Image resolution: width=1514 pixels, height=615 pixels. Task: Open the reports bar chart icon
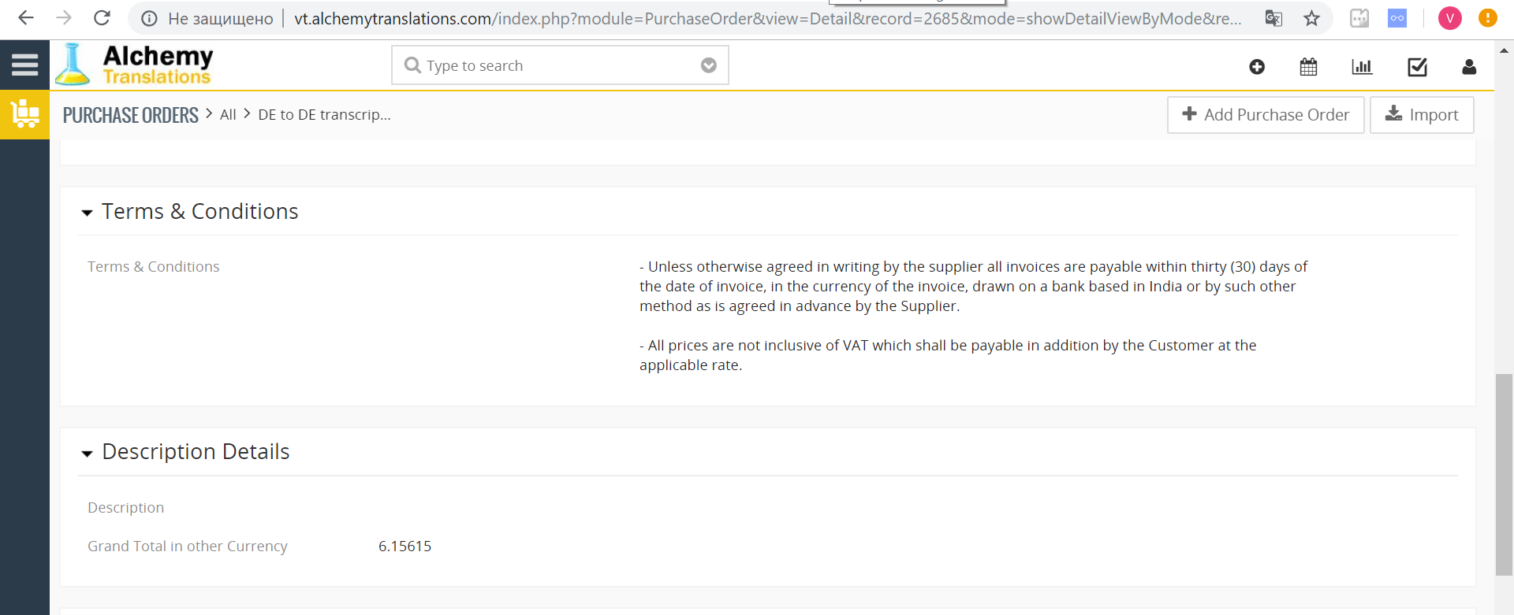click(1362, 67)
